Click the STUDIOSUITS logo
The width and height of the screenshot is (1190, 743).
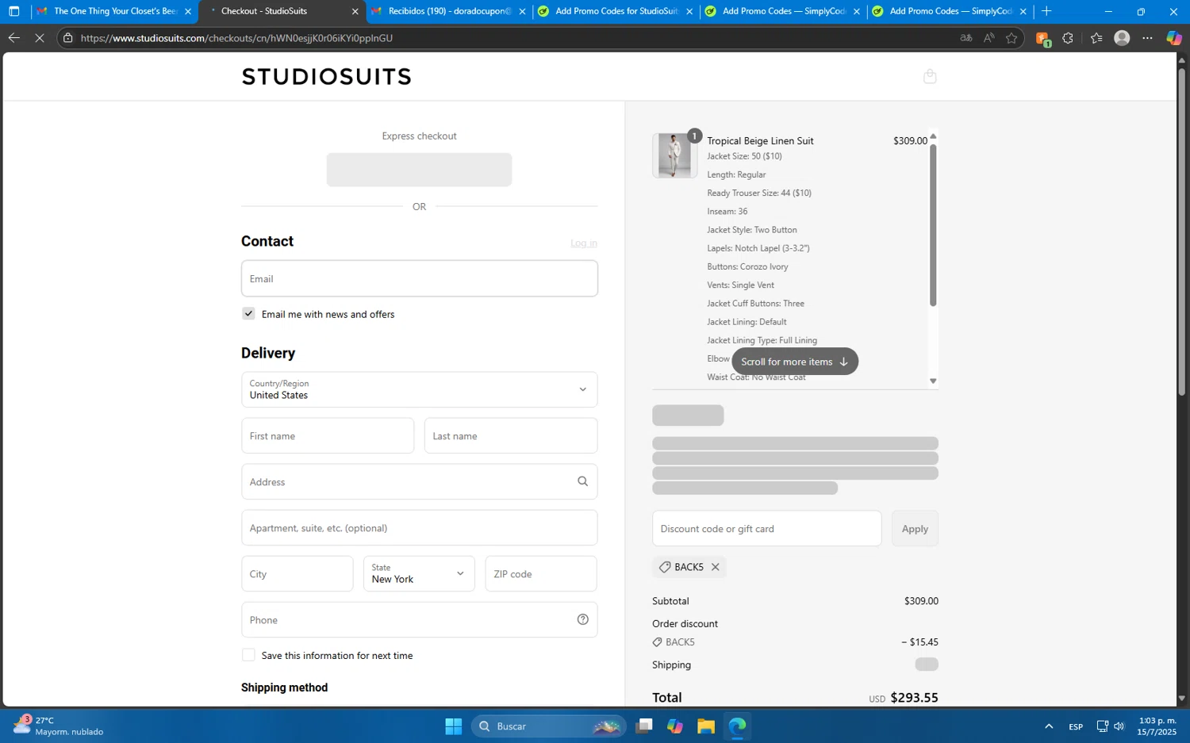pos(327,77)
